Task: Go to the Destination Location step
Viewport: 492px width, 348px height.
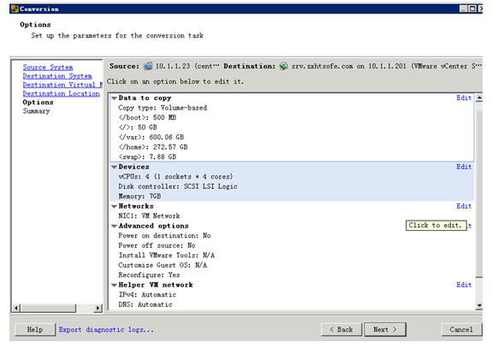Action: coord(62,94)
